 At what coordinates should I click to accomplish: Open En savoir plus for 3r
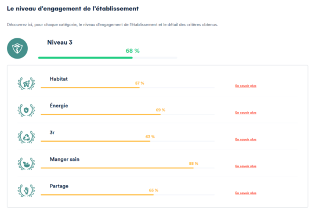click(246, 139)
